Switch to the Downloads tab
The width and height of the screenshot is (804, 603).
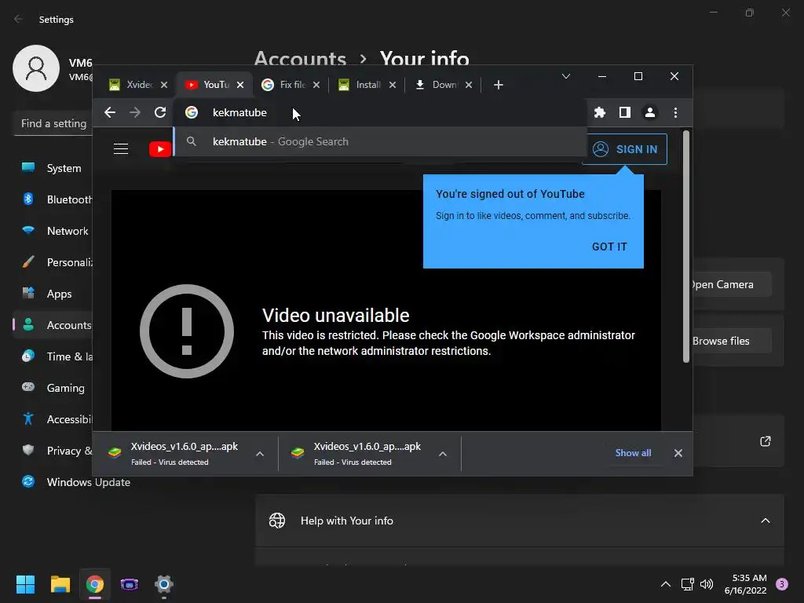437,85
